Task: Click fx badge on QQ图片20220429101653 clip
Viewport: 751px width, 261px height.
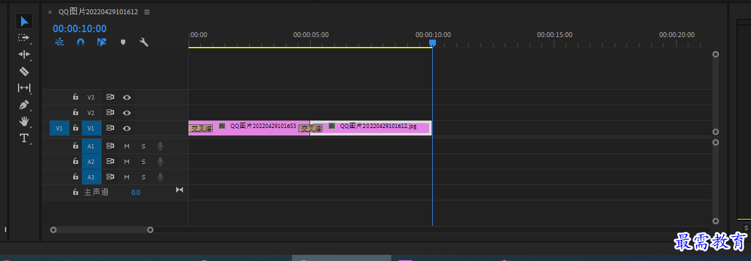Action: coord(222,126)
